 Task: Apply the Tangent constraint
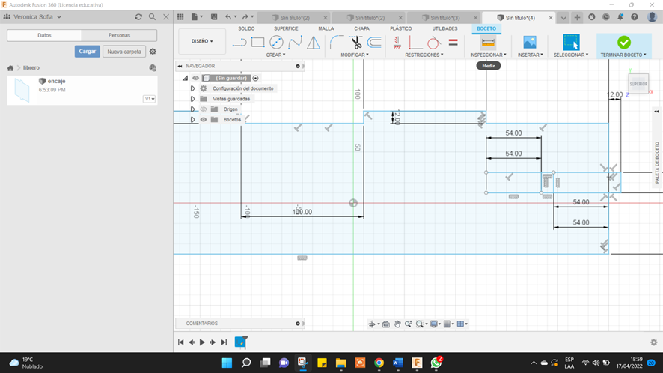click(433, 43)
